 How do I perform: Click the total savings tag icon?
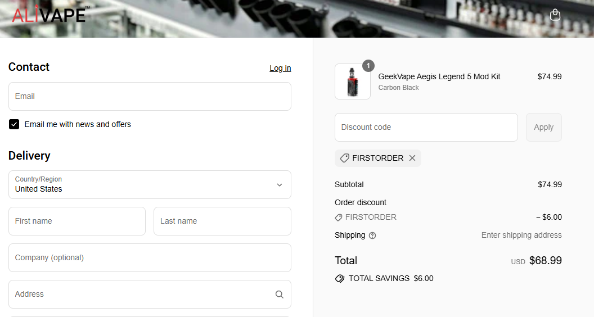click(x=340, y=279)
